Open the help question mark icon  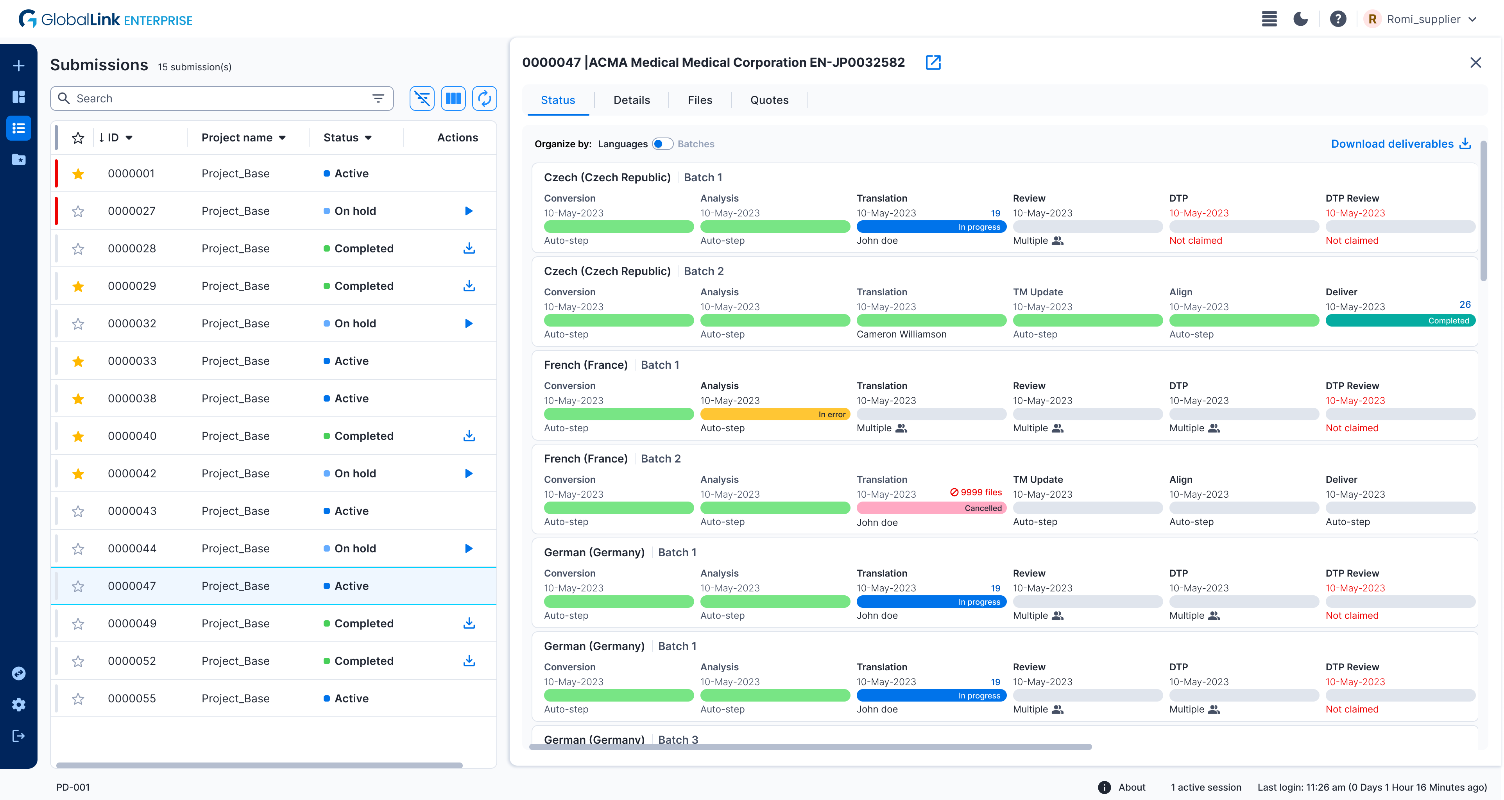click(x=1337, y=19)
